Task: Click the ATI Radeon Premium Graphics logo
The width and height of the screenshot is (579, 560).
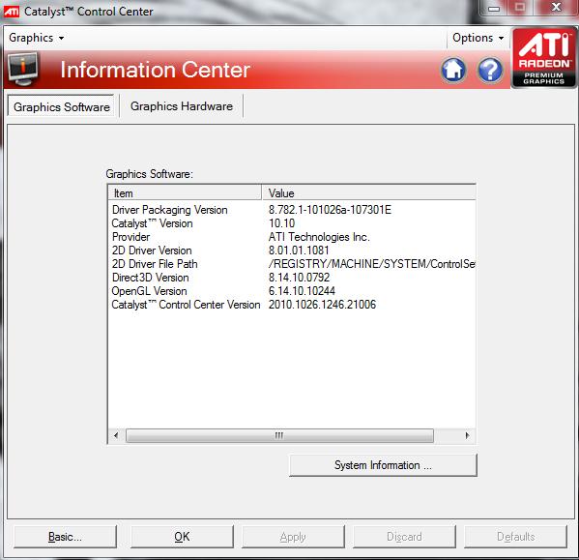Action: coord(544,58)
